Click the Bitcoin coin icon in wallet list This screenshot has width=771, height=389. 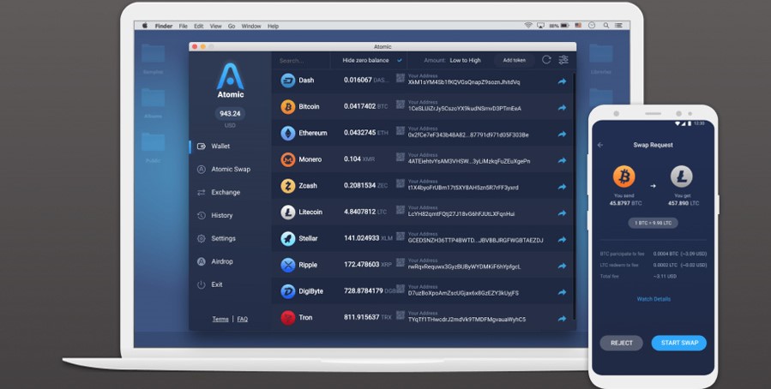click(x=287, y=106)
